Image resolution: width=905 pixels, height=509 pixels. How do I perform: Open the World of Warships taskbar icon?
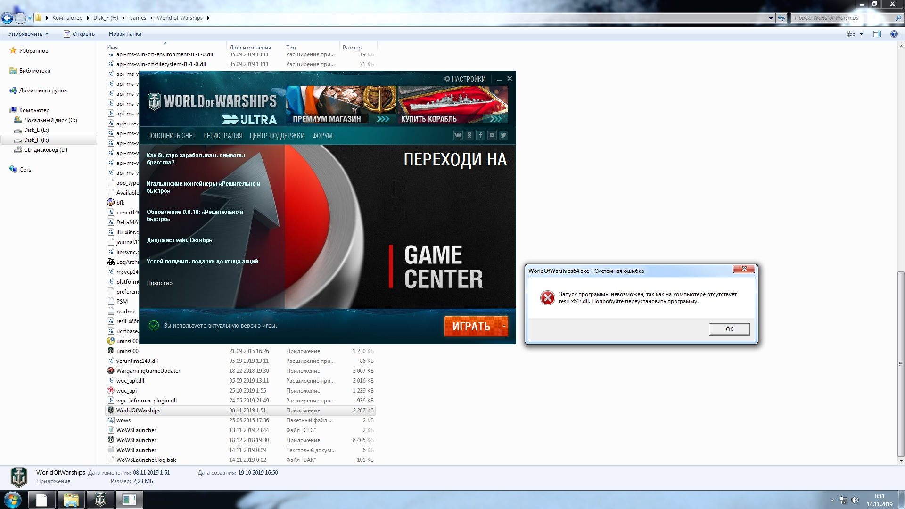100,499
